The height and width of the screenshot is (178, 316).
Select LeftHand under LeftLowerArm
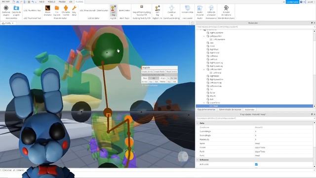tap(217, 73)
